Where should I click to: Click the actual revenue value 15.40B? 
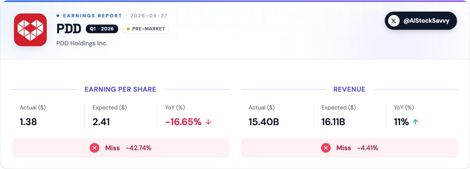point(264,122)
